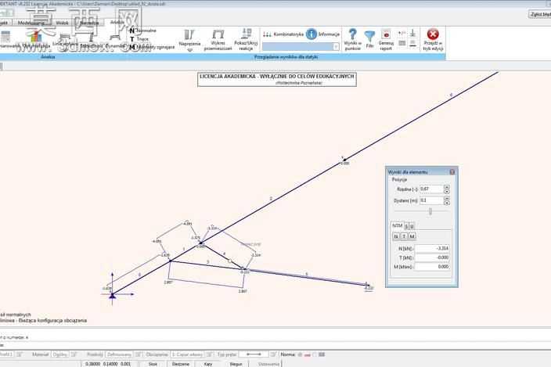Decrease Rzędna value with down stepper

click(447, 192)
